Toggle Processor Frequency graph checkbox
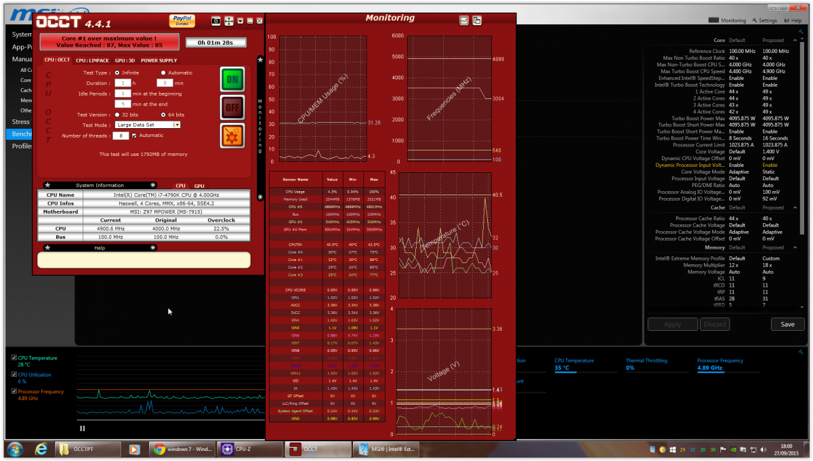 click(14, 392)
